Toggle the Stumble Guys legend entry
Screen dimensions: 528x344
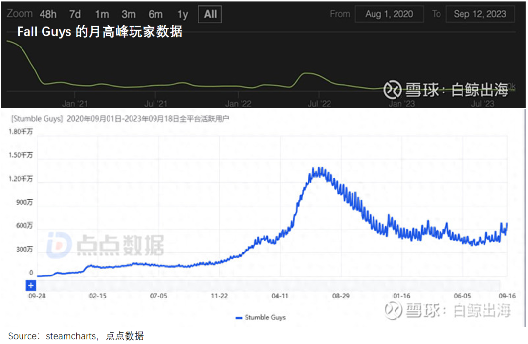pos(261,318)
